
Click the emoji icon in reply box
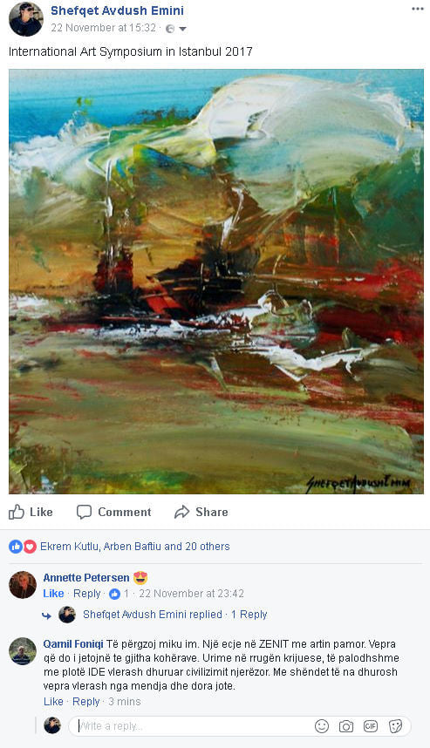point(322,726)
